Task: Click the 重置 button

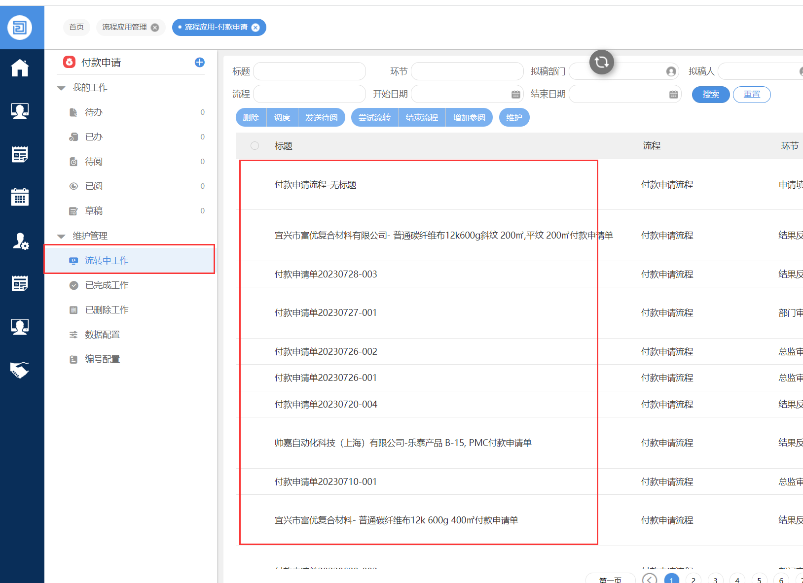Action: [752, 94]
